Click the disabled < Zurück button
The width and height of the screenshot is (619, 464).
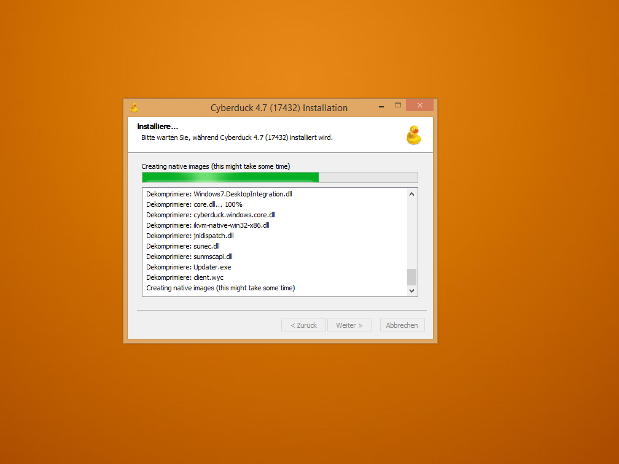tap(303, 325)
